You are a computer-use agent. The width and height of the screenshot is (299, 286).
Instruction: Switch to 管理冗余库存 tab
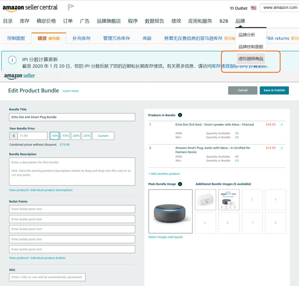click(x=117, y=38)
